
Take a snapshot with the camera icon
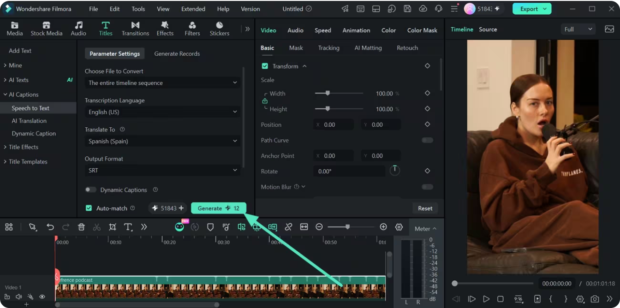click(x=595, y=299)
